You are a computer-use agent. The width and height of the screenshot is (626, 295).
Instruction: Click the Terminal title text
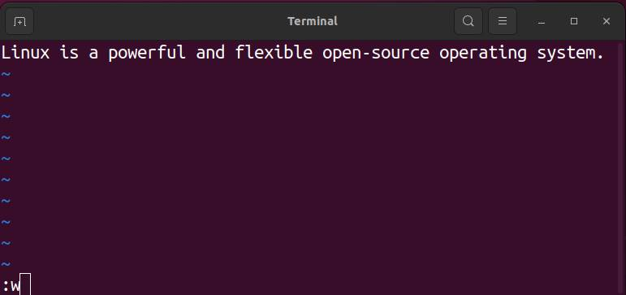[x=313, y=21]
